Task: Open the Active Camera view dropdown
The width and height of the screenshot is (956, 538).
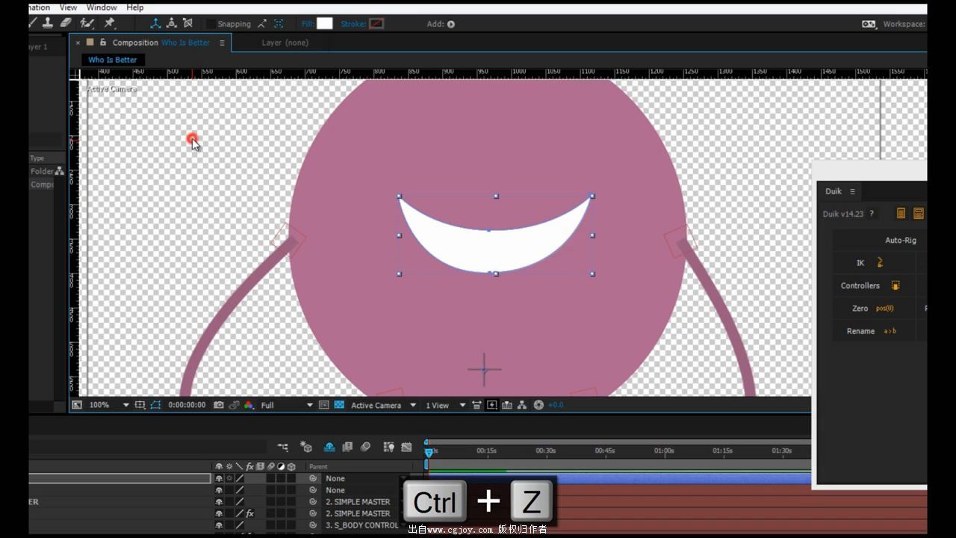Action: (383, 405)
